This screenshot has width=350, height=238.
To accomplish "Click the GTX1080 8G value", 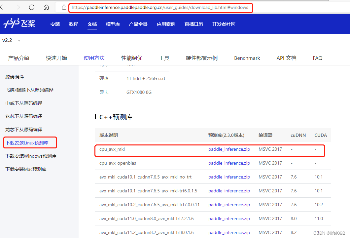I will coord(139,92).
